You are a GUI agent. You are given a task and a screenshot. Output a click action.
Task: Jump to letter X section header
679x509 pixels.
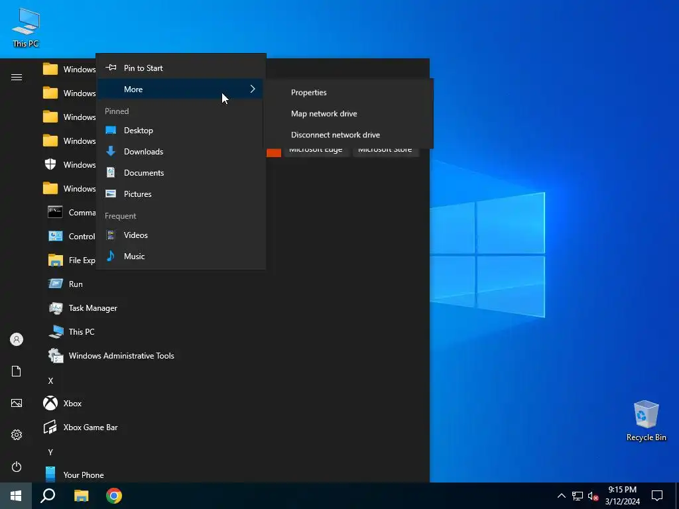(50, 381)
